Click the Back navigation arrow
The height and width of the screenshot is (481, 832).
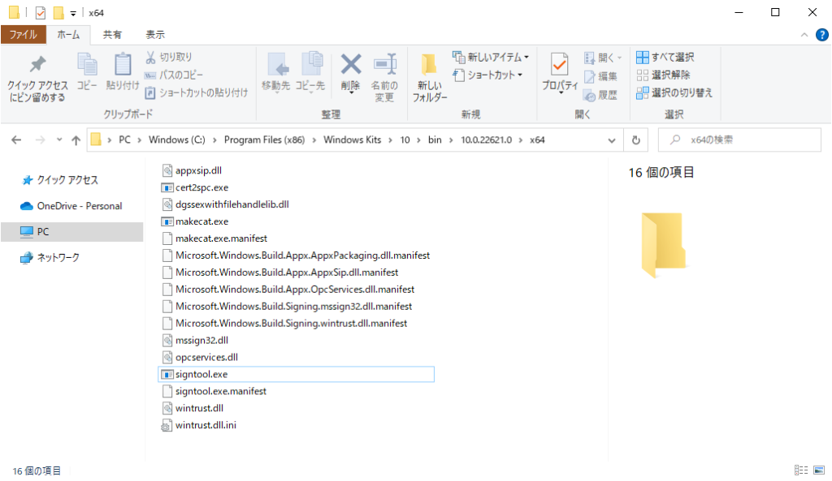click(x=16, y=140)
